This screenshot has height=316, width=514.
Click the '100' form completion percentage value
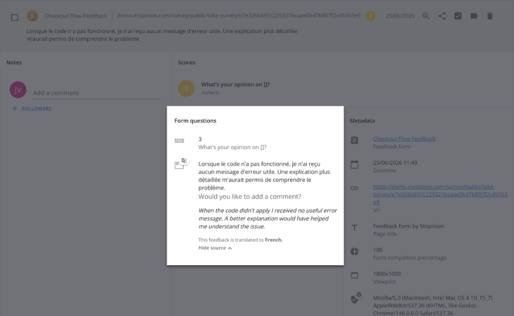click(x=378, y=250)
